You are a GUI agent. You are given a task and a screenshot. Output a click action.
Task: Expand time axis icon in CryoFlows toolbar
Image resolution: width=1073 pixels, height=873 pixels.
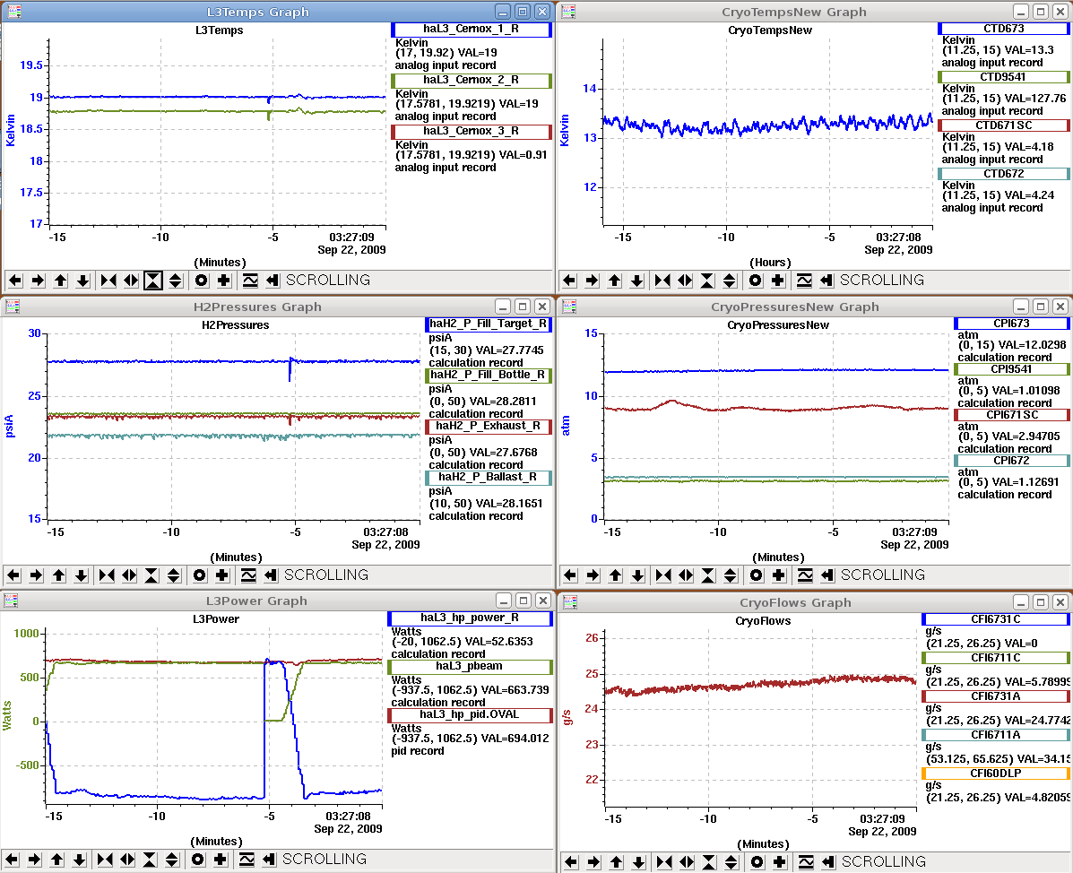(x=687, y=862)
